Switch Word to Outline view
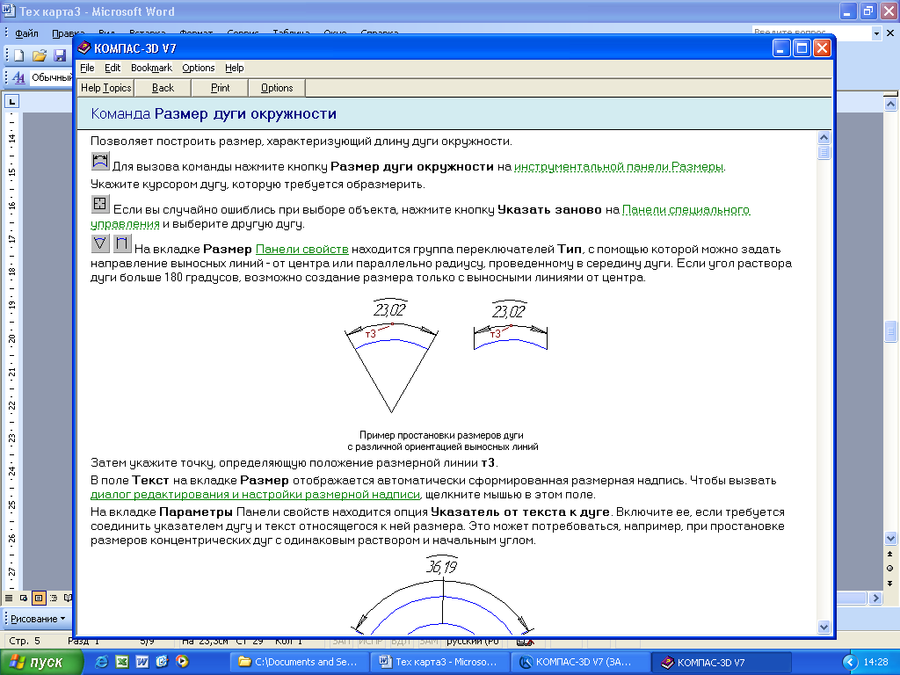The image size is (900, 675). point(54,598)
